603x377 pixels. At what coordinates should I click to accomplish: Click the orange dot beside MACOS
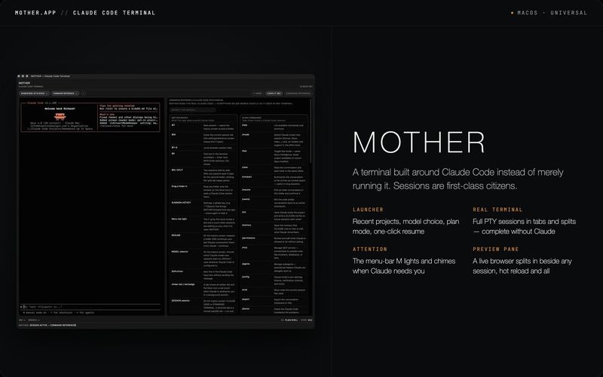point(513,13)
